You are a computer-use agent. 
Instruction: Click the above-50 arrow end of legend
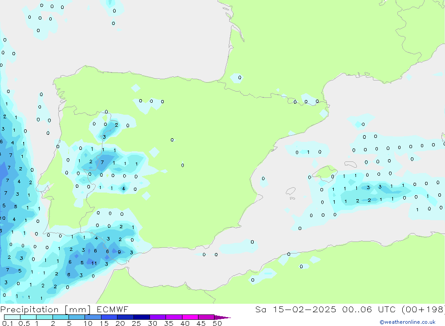coord(222,318)
